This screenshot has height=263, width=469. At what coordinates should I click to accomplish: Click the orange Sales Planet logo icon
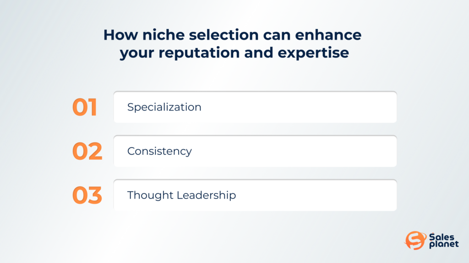(415, 240)
